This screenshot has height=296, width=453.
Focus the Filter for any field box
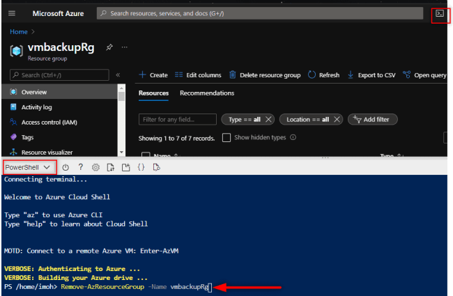click(x=178, y=120)
